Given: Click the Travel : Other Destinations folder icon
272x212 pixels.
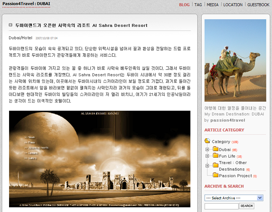Looking at the screenshot, I should tap(215, 165).
